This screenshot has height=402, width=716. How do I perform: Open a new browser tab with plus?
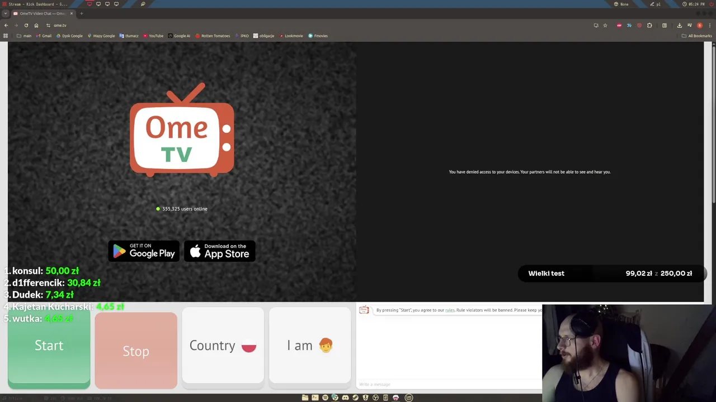82,13
